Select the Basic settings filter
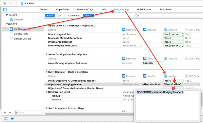 pyautogui.click(x=50, y=16)
